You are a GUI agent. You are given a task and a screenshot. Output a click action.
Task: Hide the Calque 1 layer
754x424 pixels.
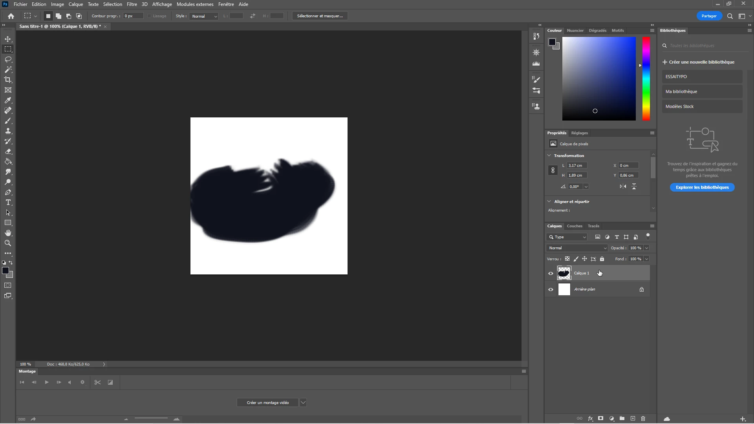point(551,273)
